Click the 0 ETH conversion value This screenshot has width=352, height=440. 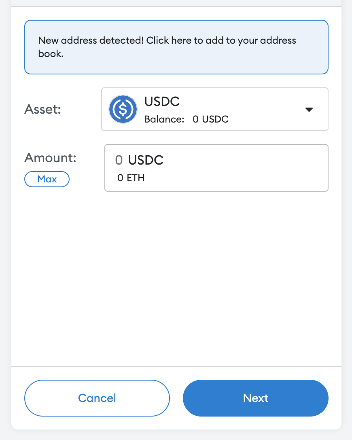pyautogui.click(x=131, y=178)
